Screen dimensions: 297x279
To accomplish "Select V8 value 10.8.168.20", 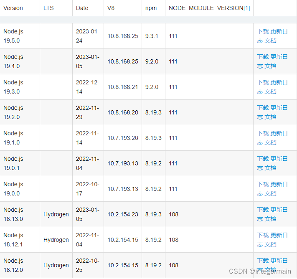I will [123, 112].
